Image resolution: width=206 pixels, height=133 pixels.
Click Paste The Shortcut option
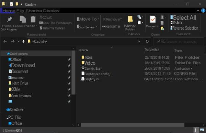52,28
